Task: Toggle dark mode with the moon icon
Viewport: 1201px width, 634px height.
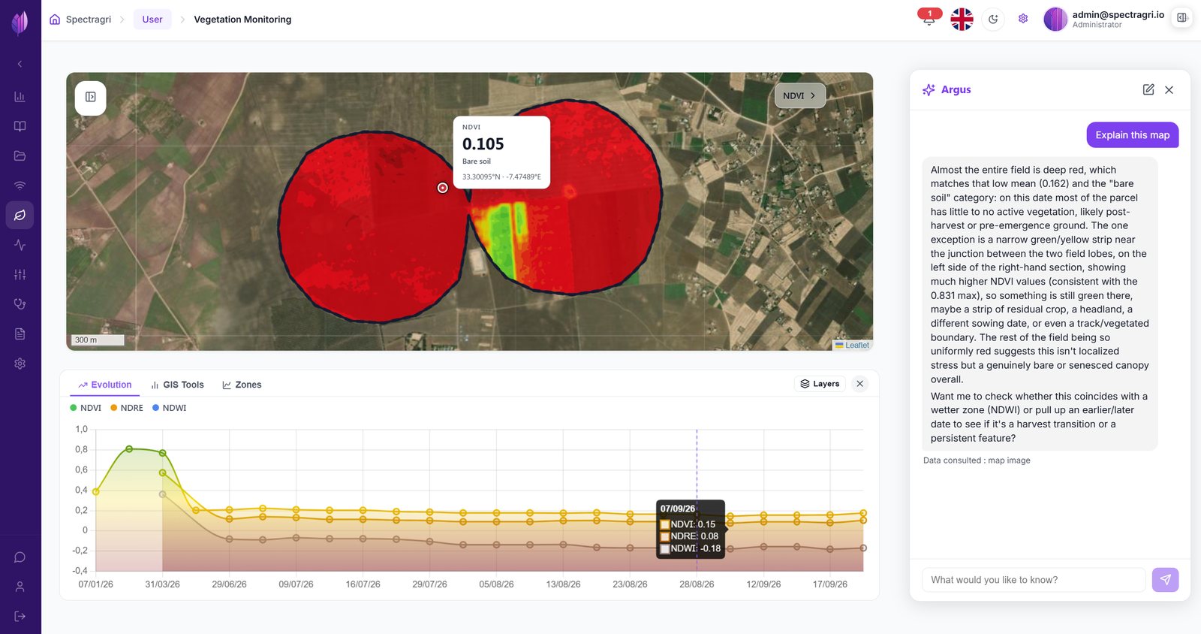Action: point(993,19)
